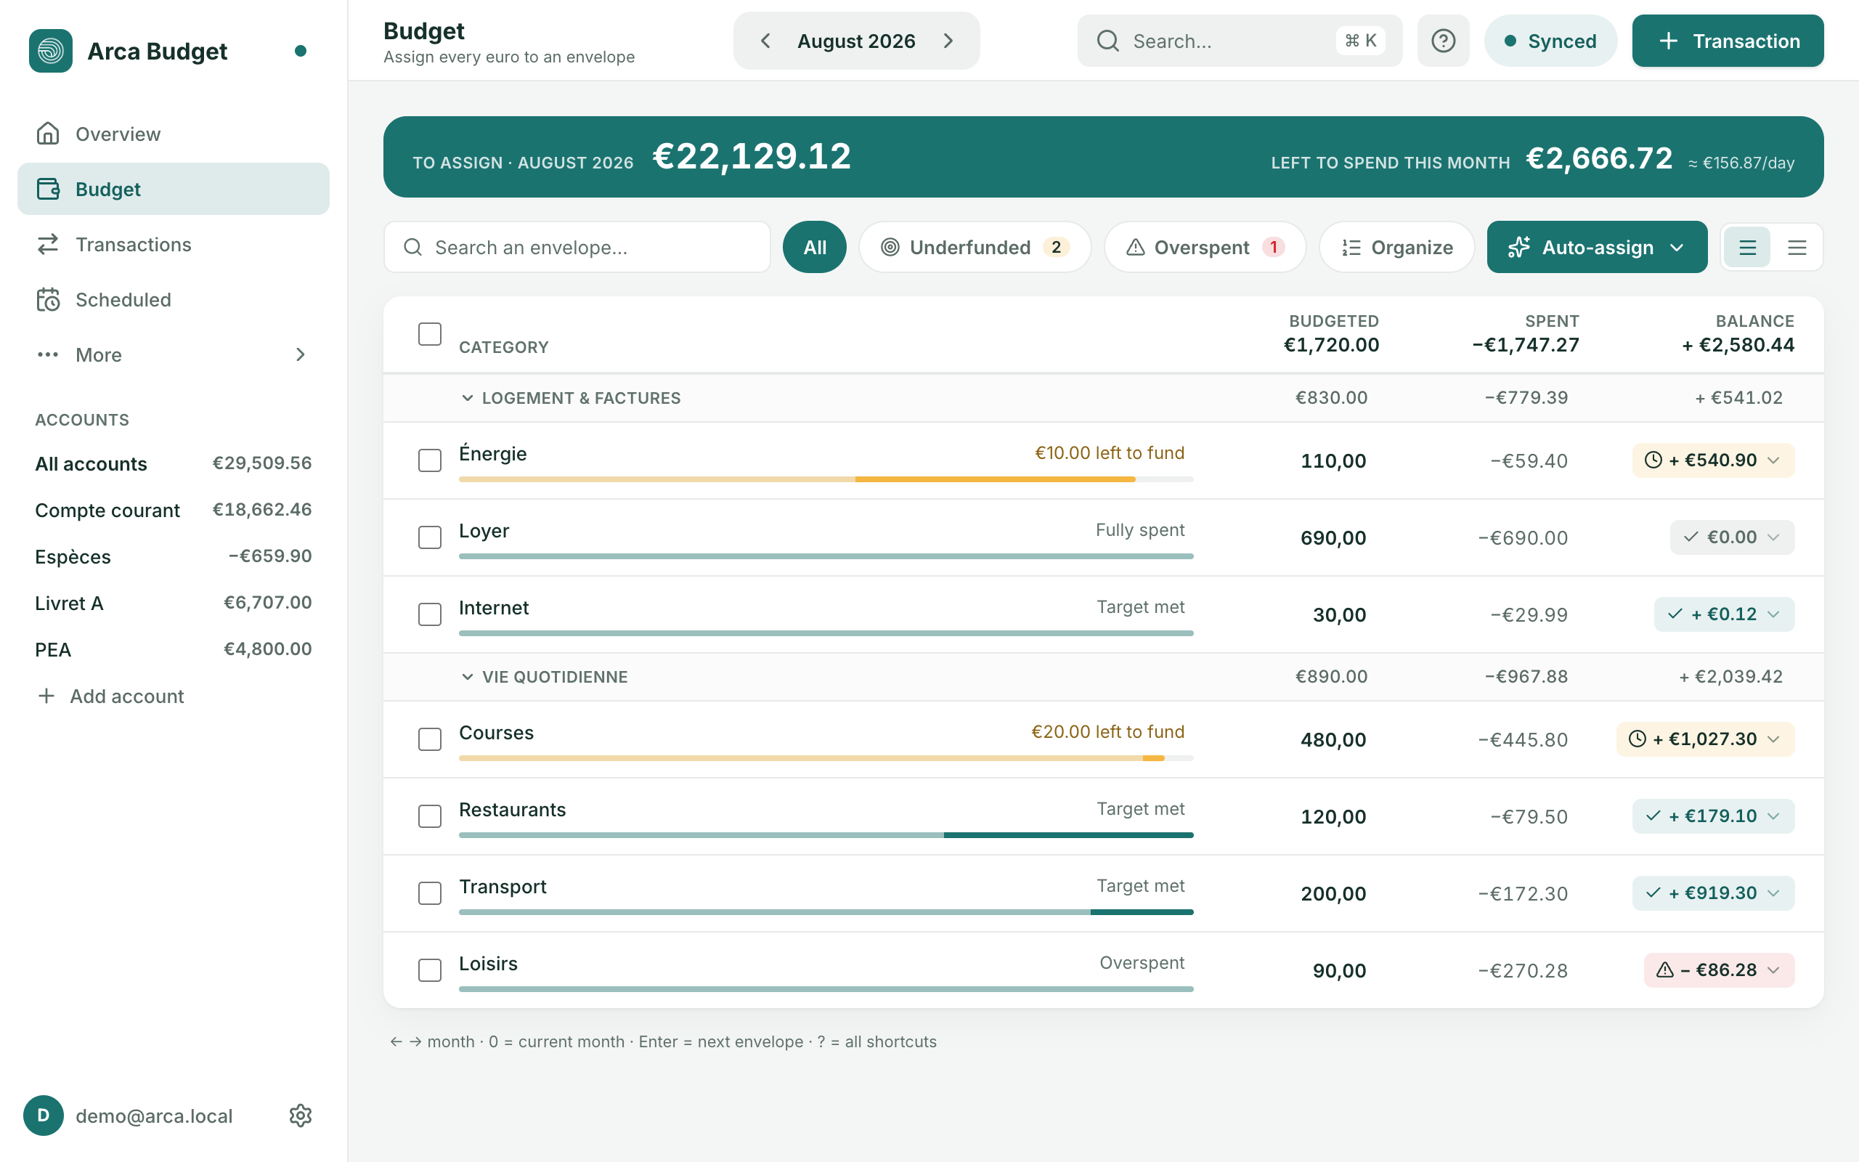Image resolution: width=1859 pixels, height=1162 pixels.
Task: Add a new Transaction
Action: point(1728,41)
